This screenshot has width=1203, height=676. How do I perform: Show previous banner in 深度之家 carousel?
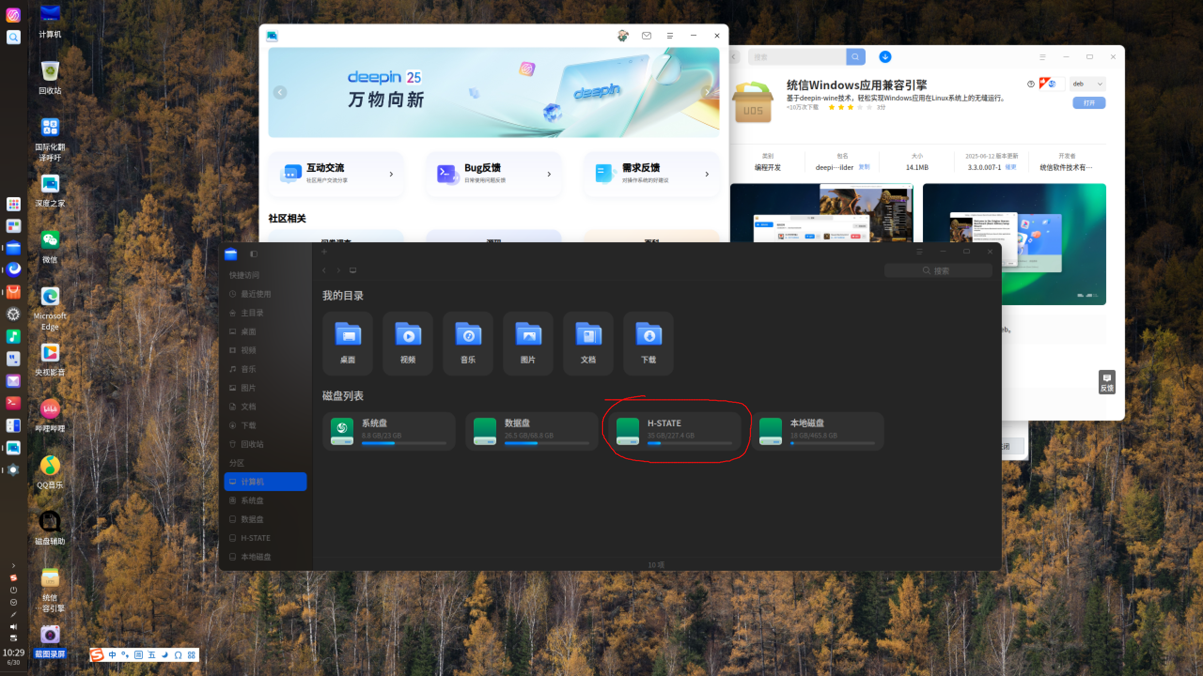tap(280, 92)
